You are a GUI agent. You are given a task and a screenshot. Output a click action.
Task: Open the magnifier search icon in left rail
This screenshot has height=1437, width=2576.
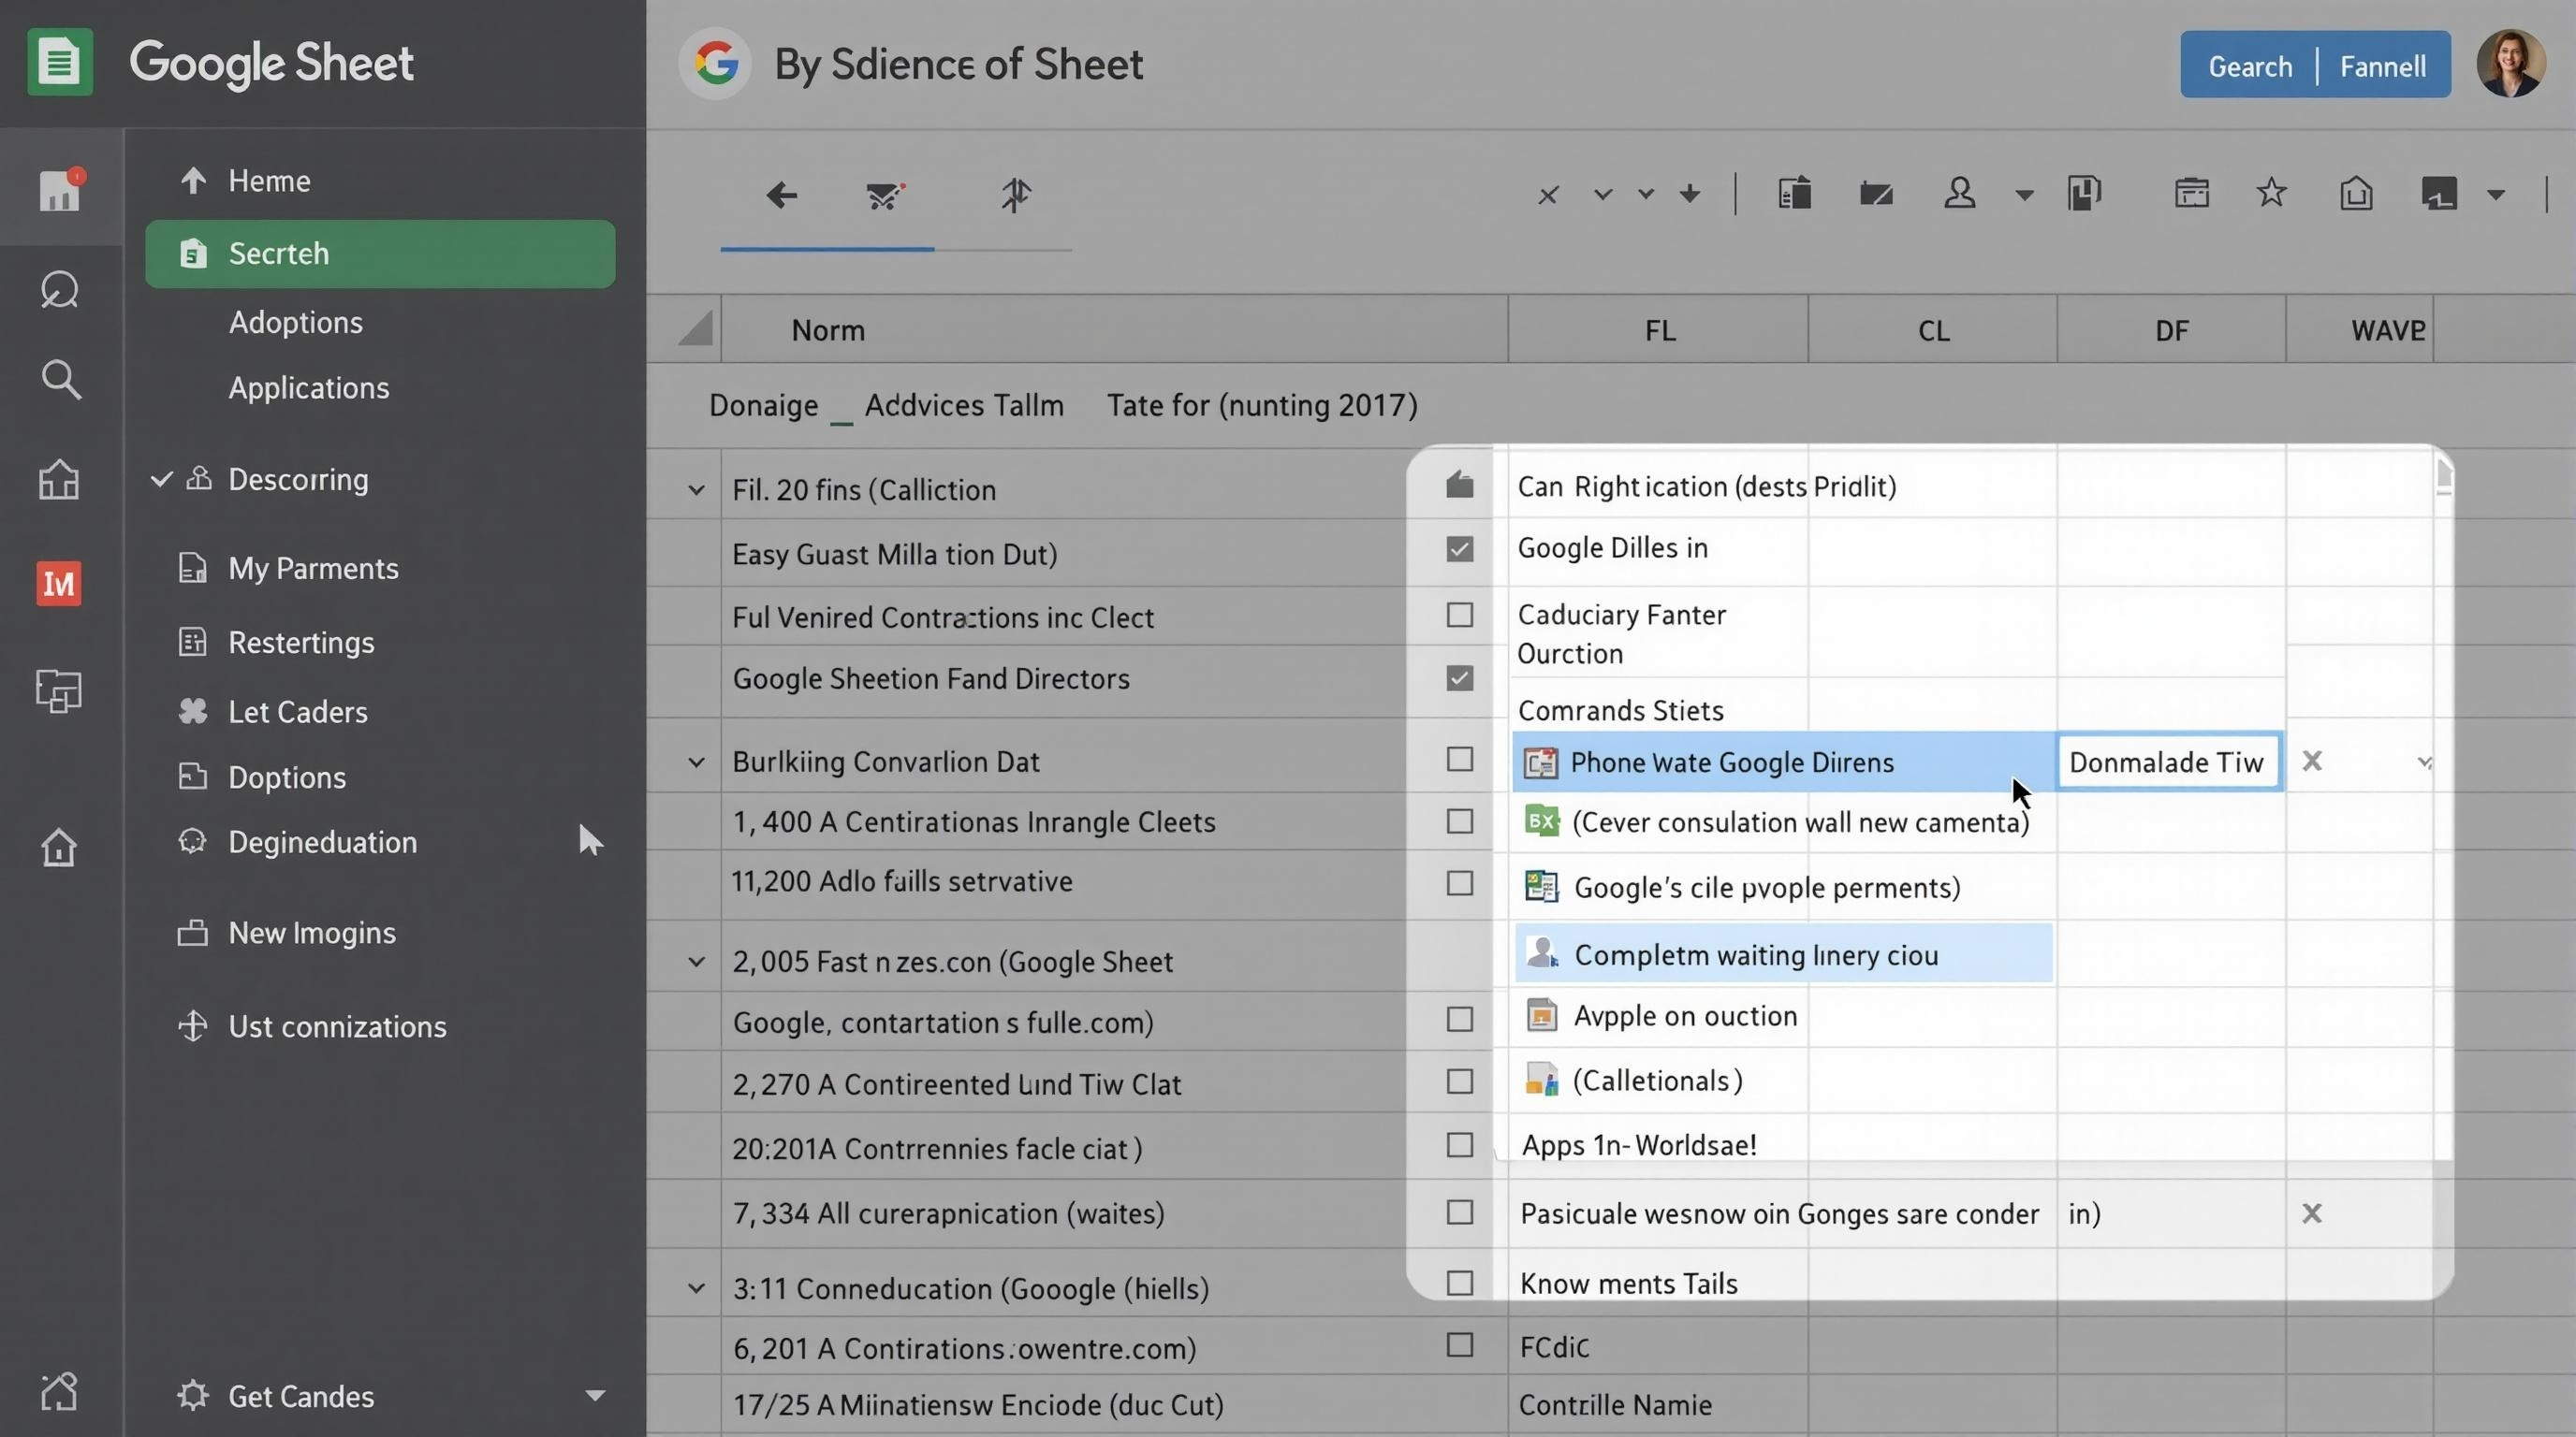coord(60,380)
